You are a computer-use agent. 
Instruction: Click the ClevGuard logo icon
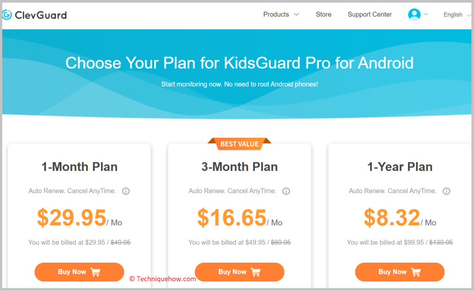click(7, 14)
